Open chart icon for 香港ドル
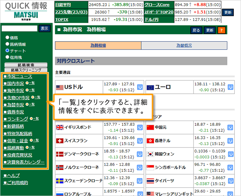 click(230, 141)
